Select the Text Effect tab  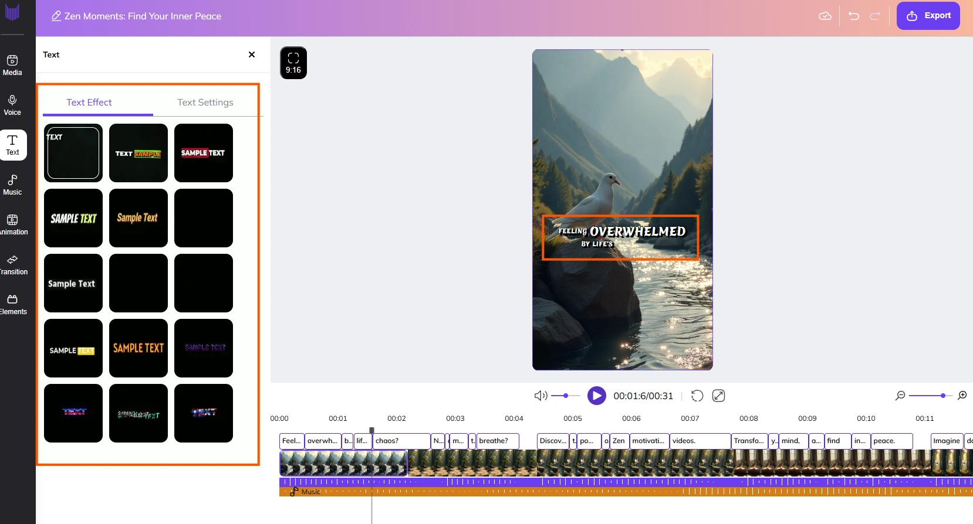tap(89, 102)
